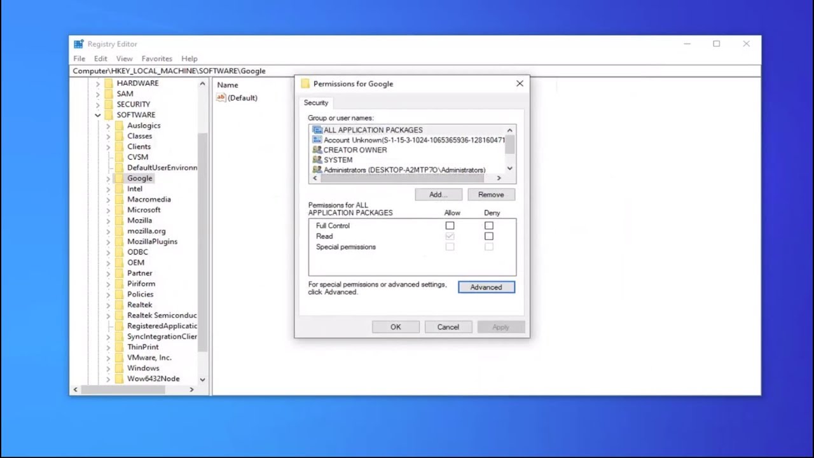Image resolution: width=814 pixels, height=458 pixels.
Task: Select the SYSTEM group icon
Action: click(317, 160)
